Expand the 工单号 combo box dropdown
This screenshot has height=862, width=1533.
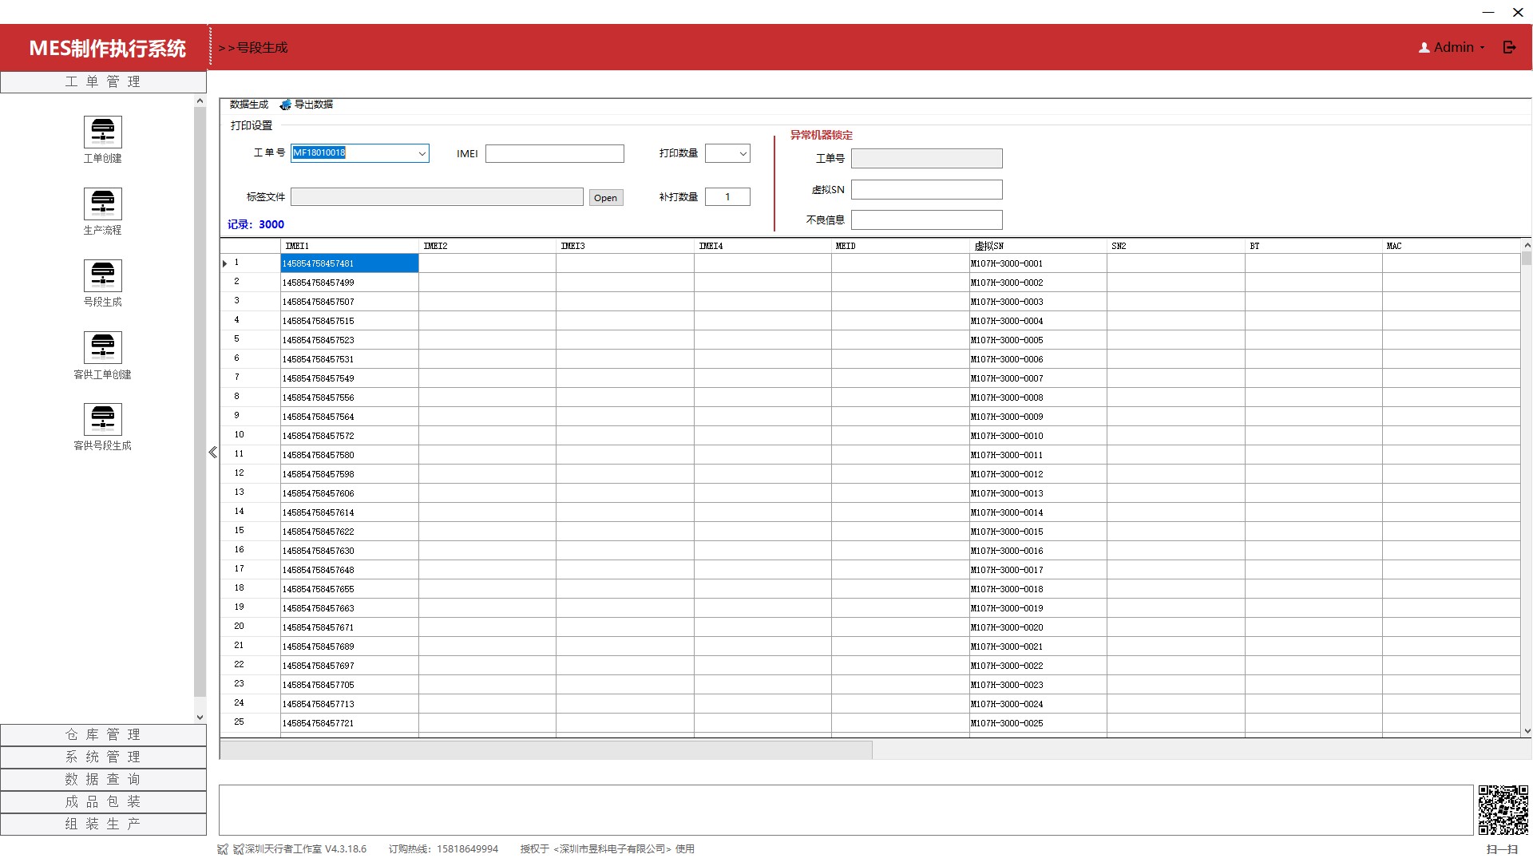tap(422, 153)
